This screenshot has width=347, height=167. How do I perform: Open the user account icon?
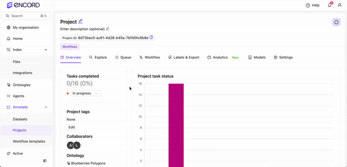[340, 5]
